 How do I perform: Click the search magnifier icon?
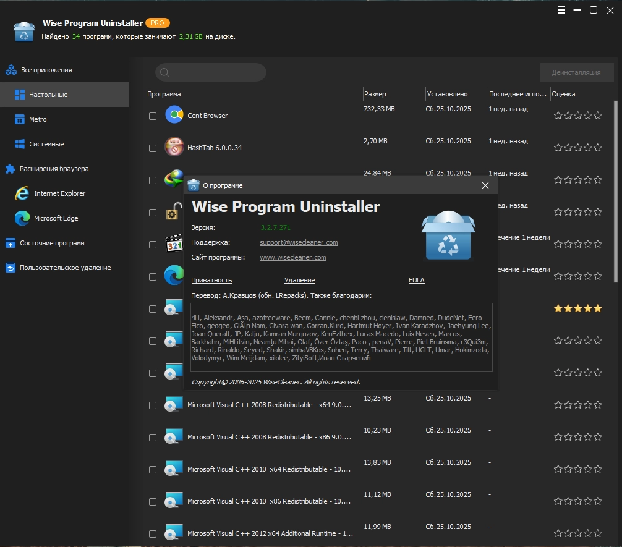coord(164,72)
